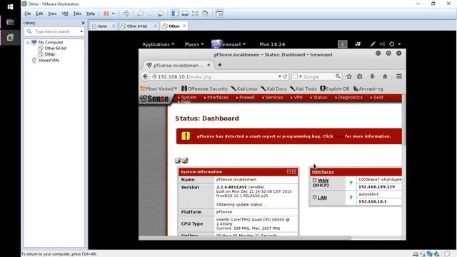This screenshot has height=257, width=457.
Task: Open the Aircrack-ng bookmark
Action: [368, 89]
